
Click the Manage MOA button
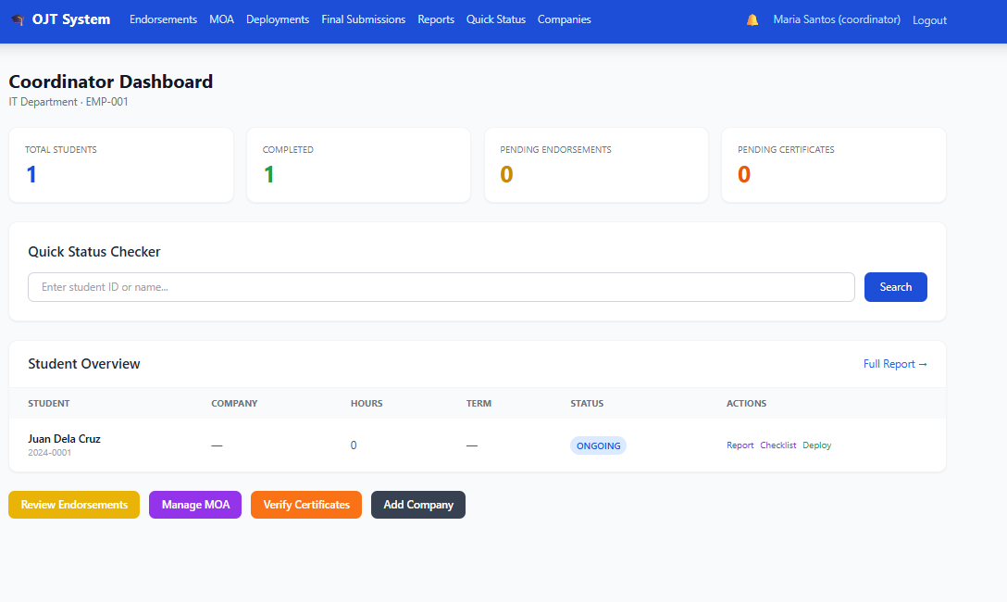click(195, 505)
